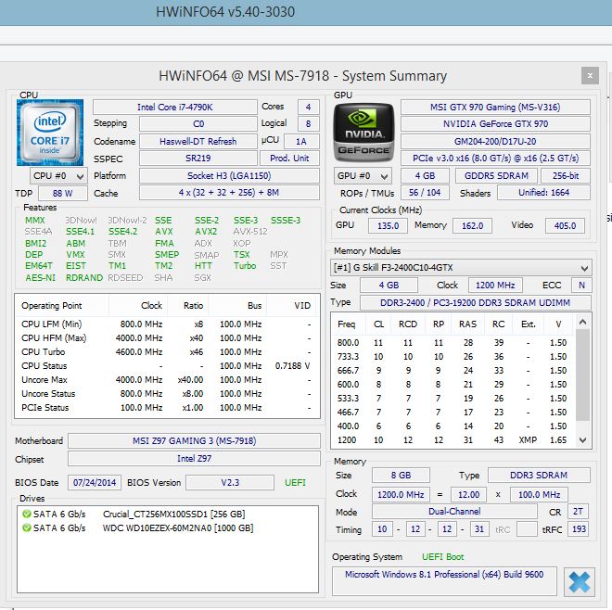
Task: Click the MSI Z97 GAMING 3 motherboard field
Action: 194,441
